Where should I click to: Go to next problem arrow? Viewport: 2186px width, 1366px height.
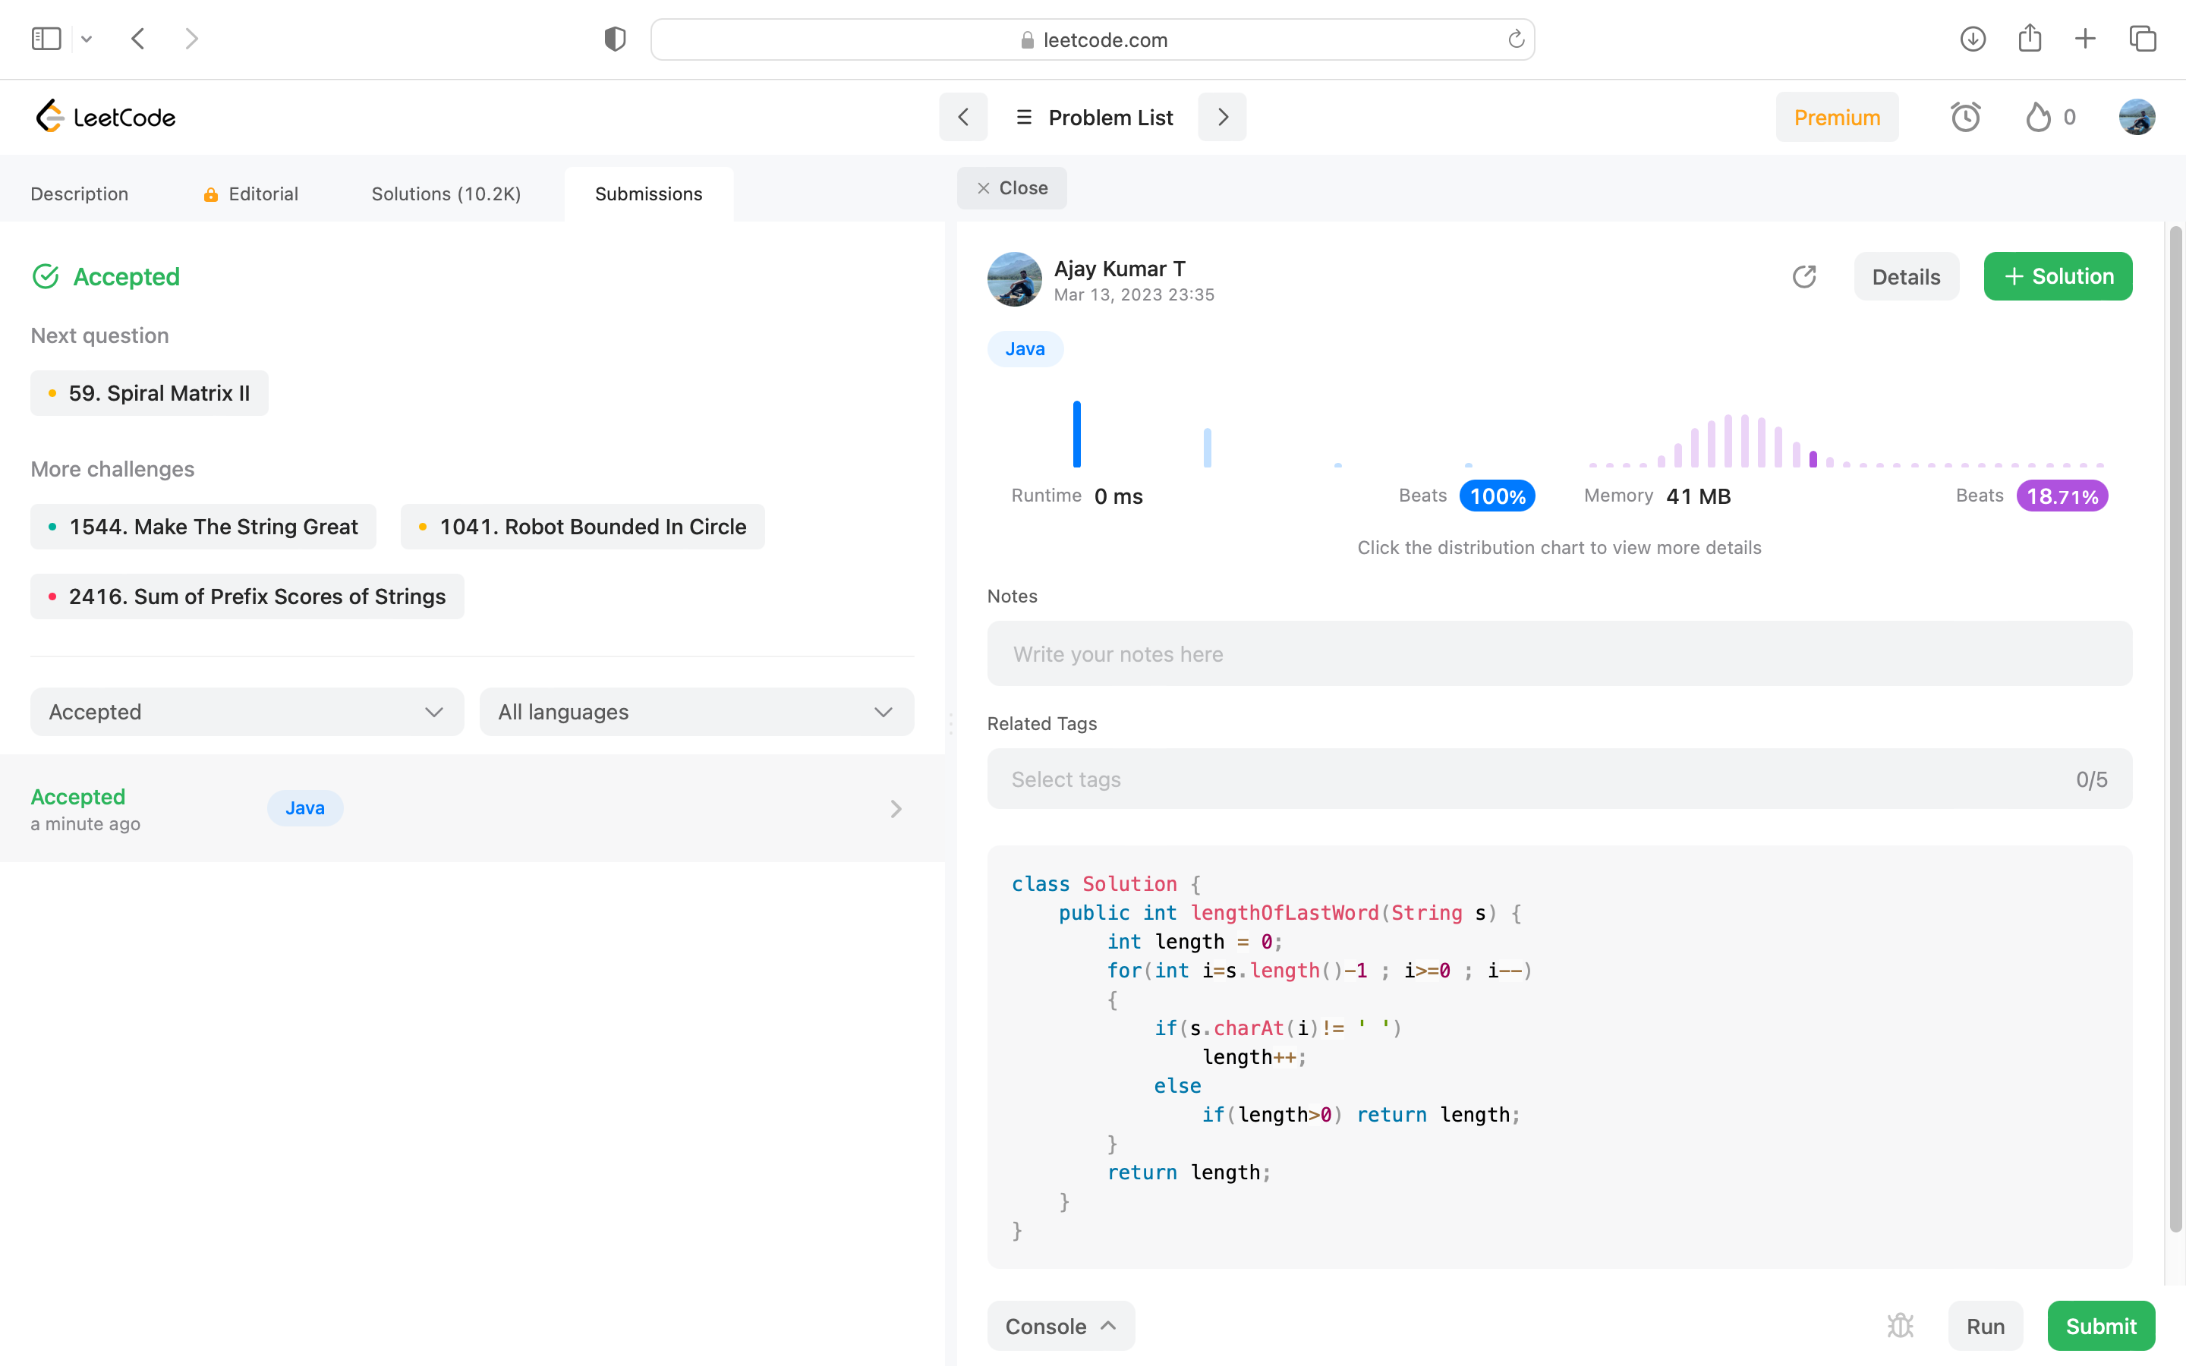[x=1222, y=117]
